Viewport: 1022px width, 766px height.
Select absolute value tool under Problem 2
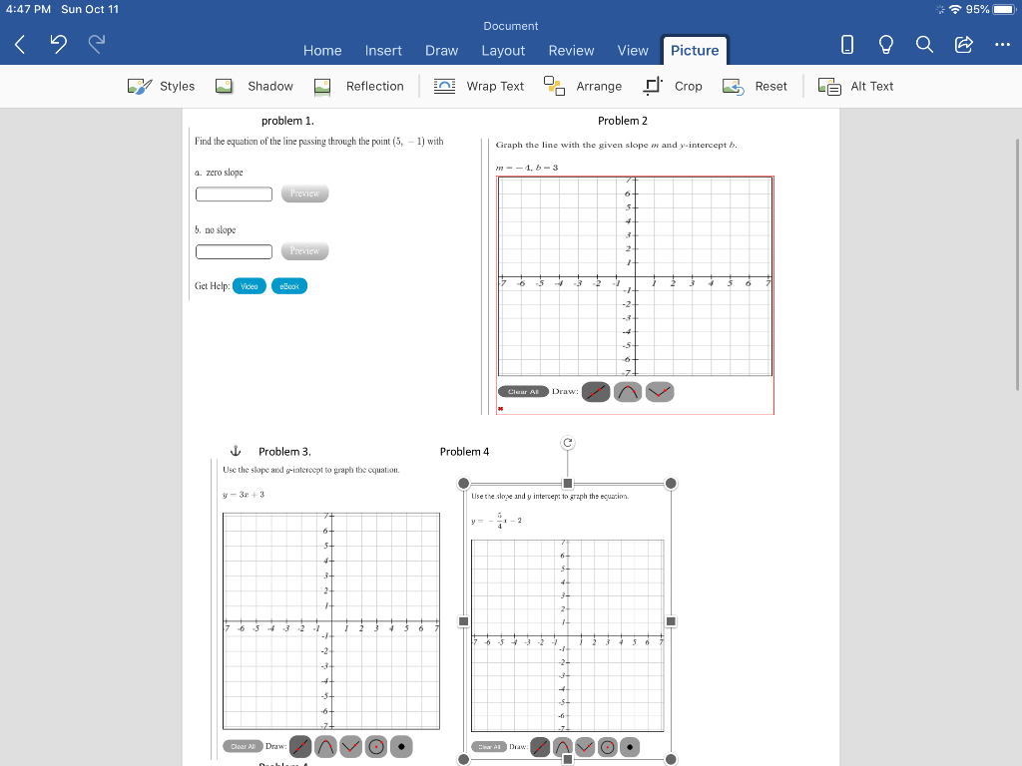(660, 392)
